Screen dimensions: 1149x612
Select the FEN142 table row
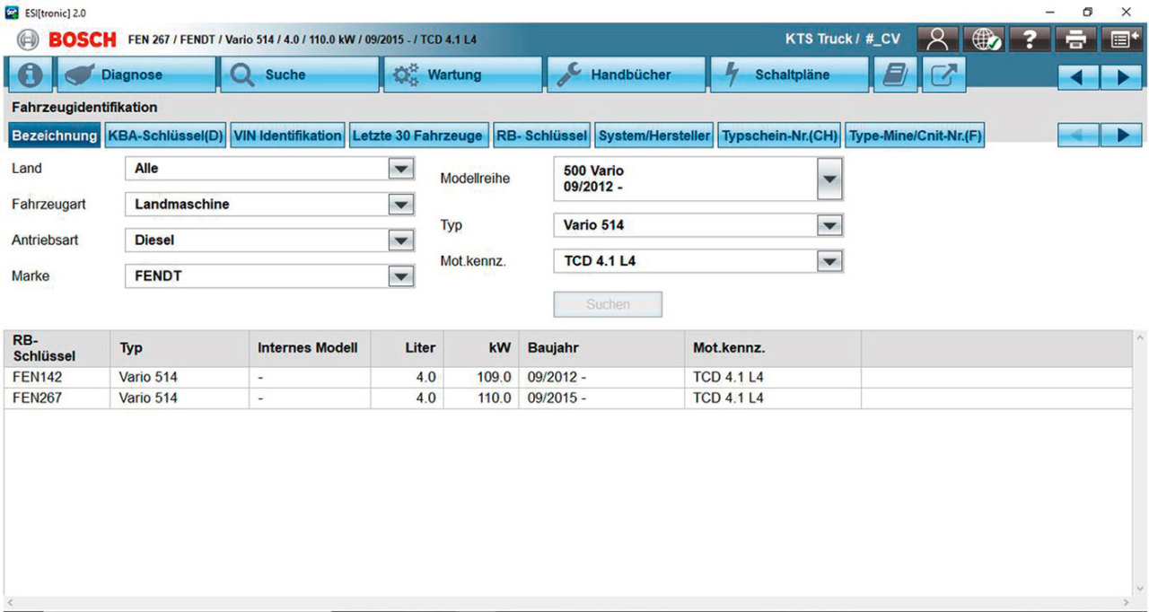[567, 377]
